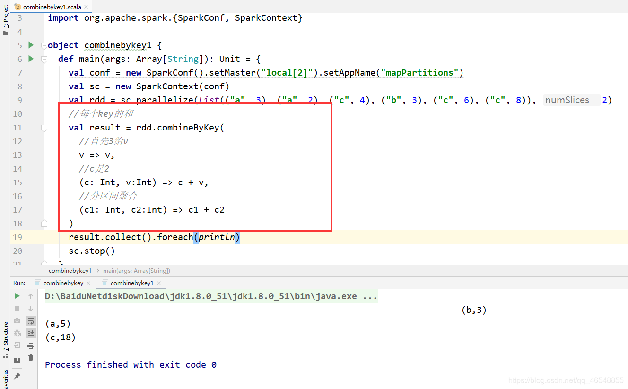Switch to the combinebykey run tab

(x=63, y=283)
